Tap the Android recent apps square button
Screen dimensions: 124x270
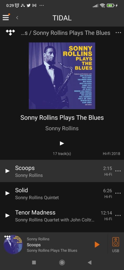pyautogui.click(x=34, y=262)
